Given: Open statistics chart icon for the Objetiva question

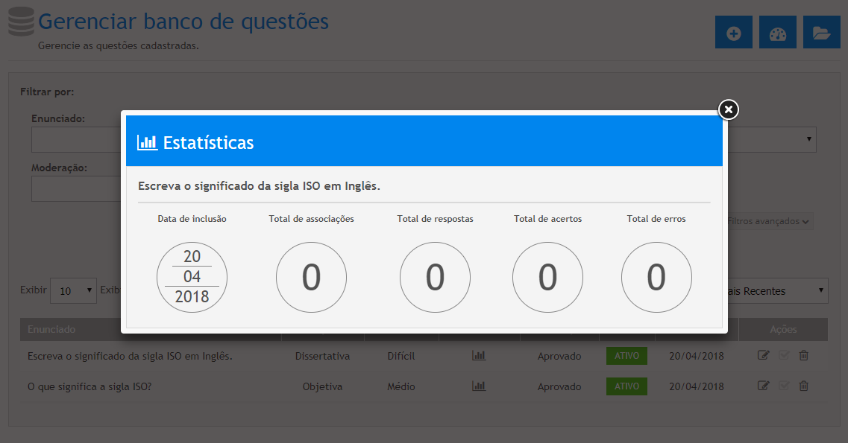Looking at the screenshot, I should coord(479,386).
